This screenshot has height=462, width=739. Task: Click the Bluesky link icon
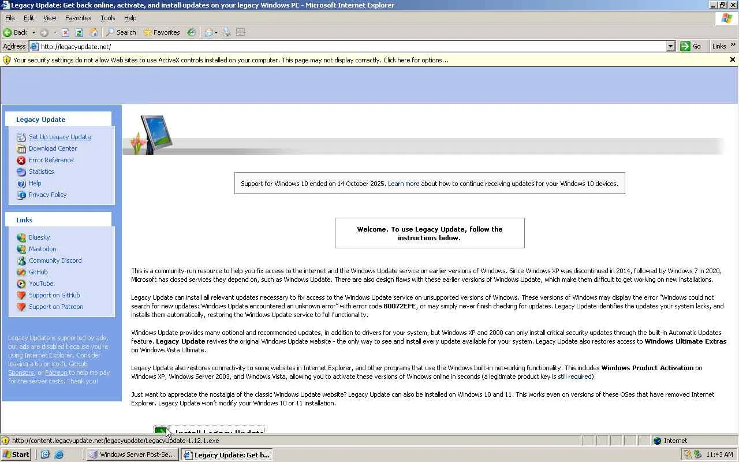pos(21,237)
